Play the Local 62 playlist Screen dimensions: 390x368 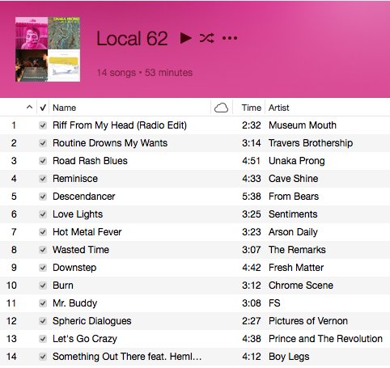click(186, 38)
